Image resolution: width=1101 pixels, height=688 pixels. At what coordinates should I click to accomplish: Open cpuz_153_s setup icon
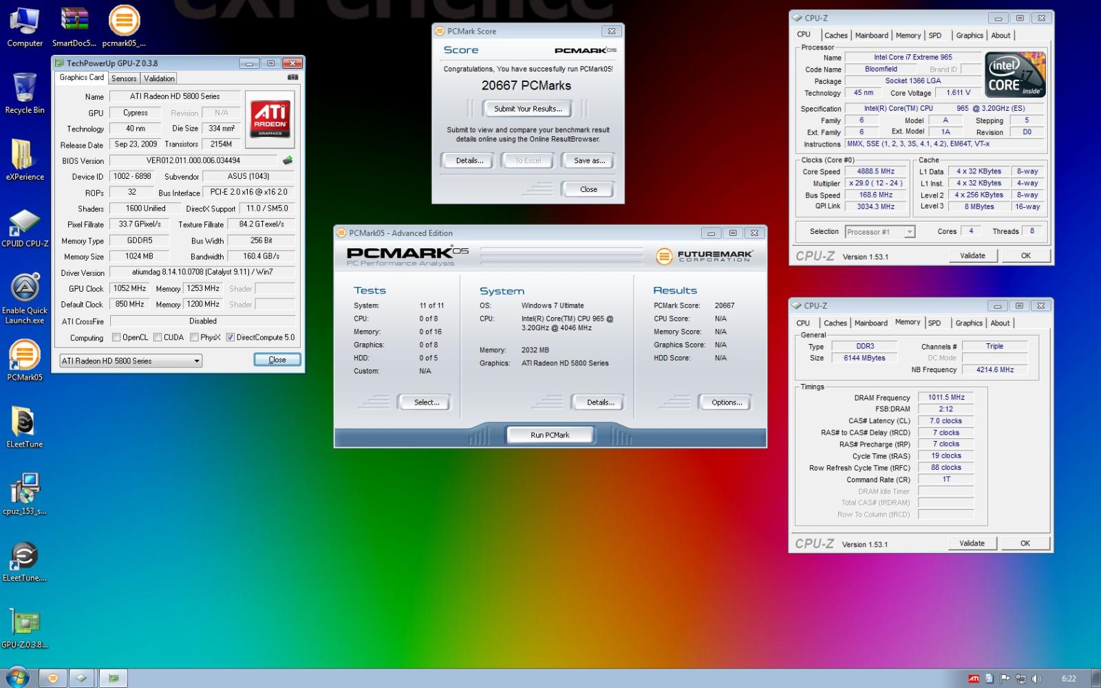25,494
